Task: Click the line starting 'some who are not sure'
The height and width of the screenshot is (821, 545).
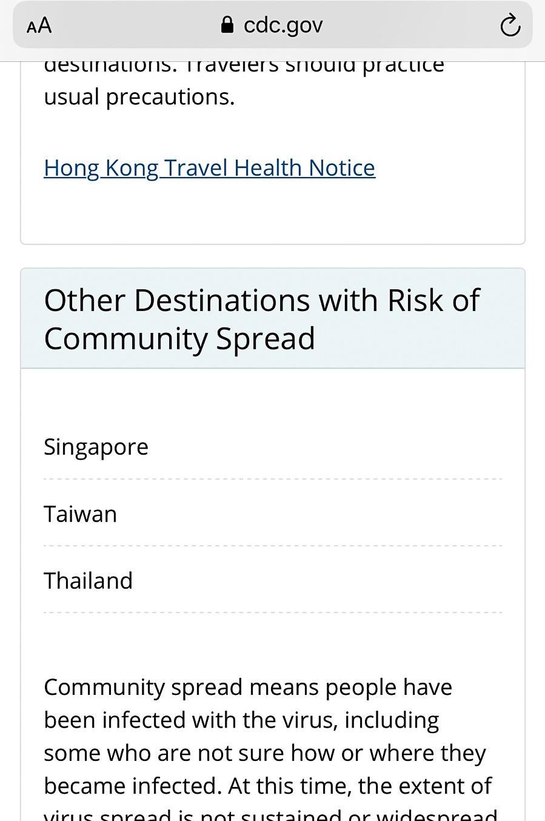Action: 264,753
